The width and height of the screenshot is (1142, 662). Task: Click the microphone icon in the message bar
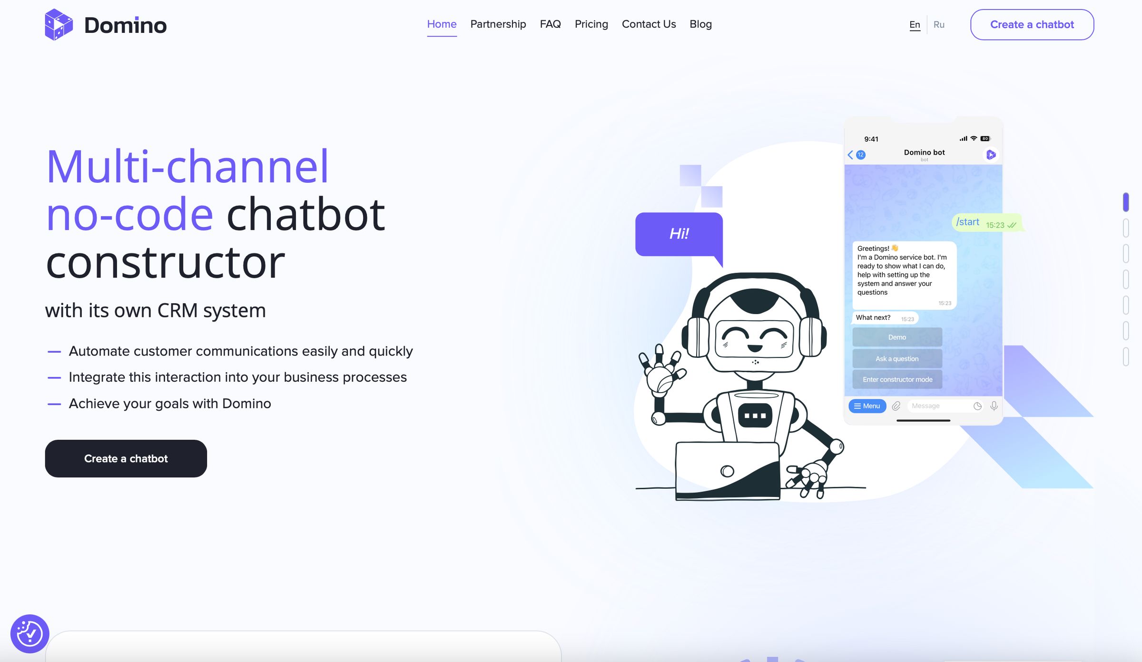point(994,406)
